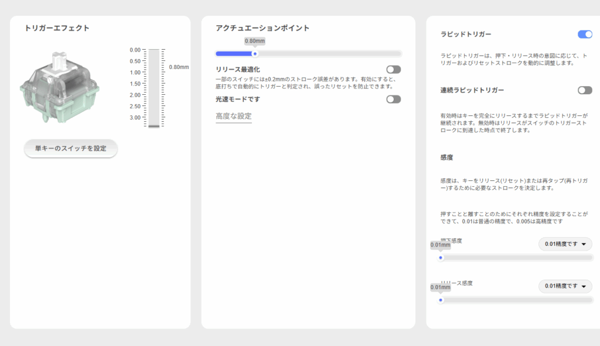Open the 高度な設定 link
This screenshot has width=600, height=346.
coord(234,117)
